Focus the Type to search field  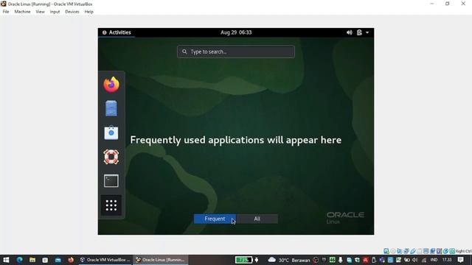click(236, 52)
